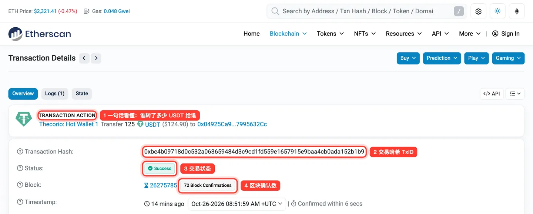Viewport: 533px width, 214px height.
Task: Open block 26275785 link
Action: [x=163, y=185]
